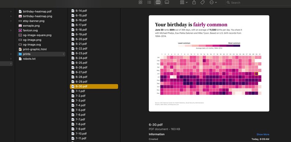291x142 pixels.
Task: Open the Group By options dropdown
Action: coord(184,3)
